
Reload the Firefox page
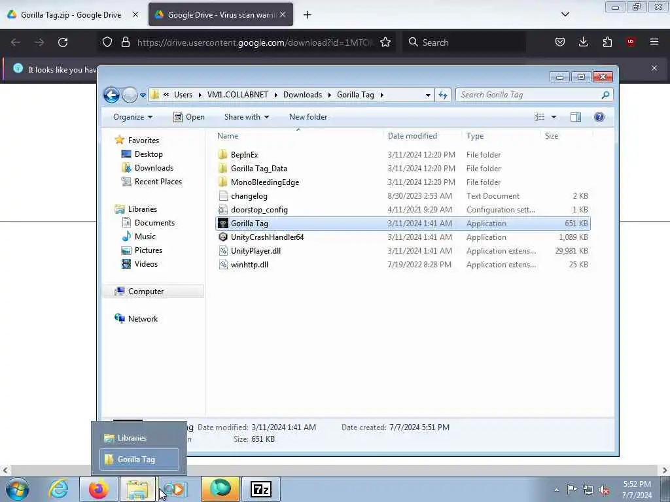[63, 42]
